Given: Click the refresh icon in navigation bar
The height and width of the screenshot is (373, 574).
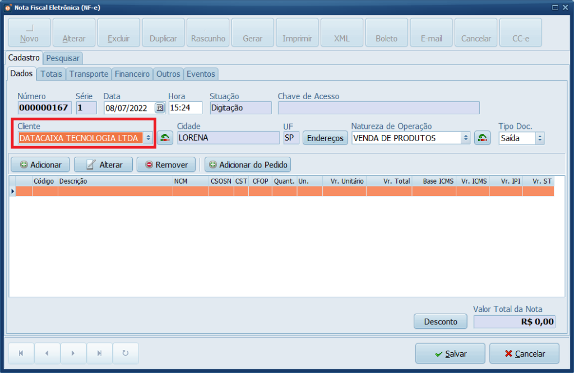Looking at the screenshot, I should pyautogui.click(x=126, y=353).
